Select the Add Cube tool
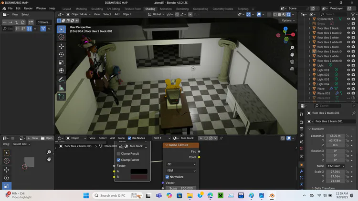Viewport: 358px width, 201px height. pyautogui.click(x=61, y=97)
